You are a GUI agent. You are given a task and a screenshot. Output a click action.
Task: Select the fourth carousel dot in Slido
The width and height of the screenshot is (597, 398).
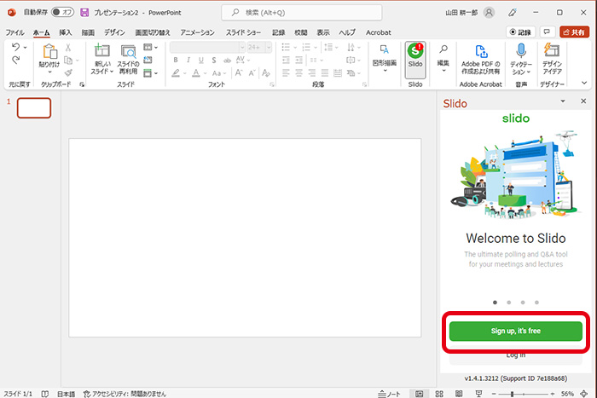click(x=536, y=303)
